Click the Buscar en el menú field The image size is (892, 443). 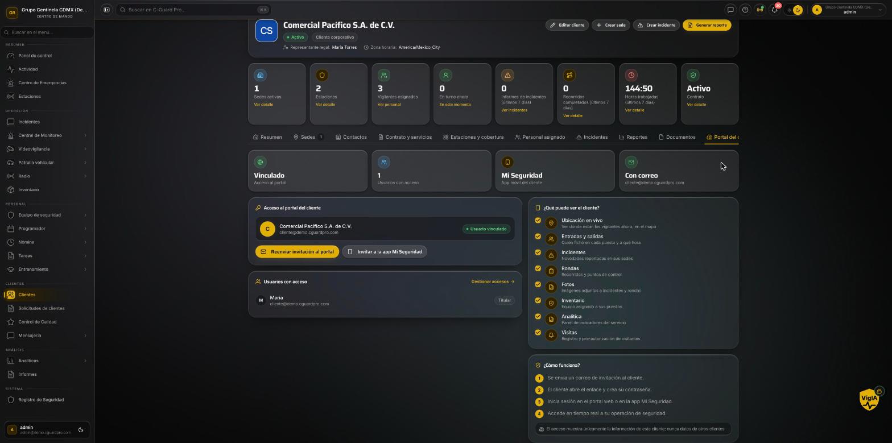(x=47, y=32)
